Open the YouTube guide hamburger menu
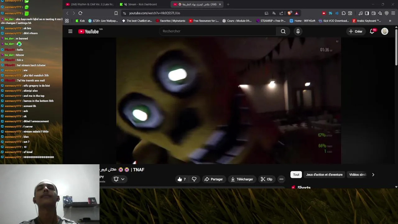This screenshot has width=398, height=224. [70, 31]
